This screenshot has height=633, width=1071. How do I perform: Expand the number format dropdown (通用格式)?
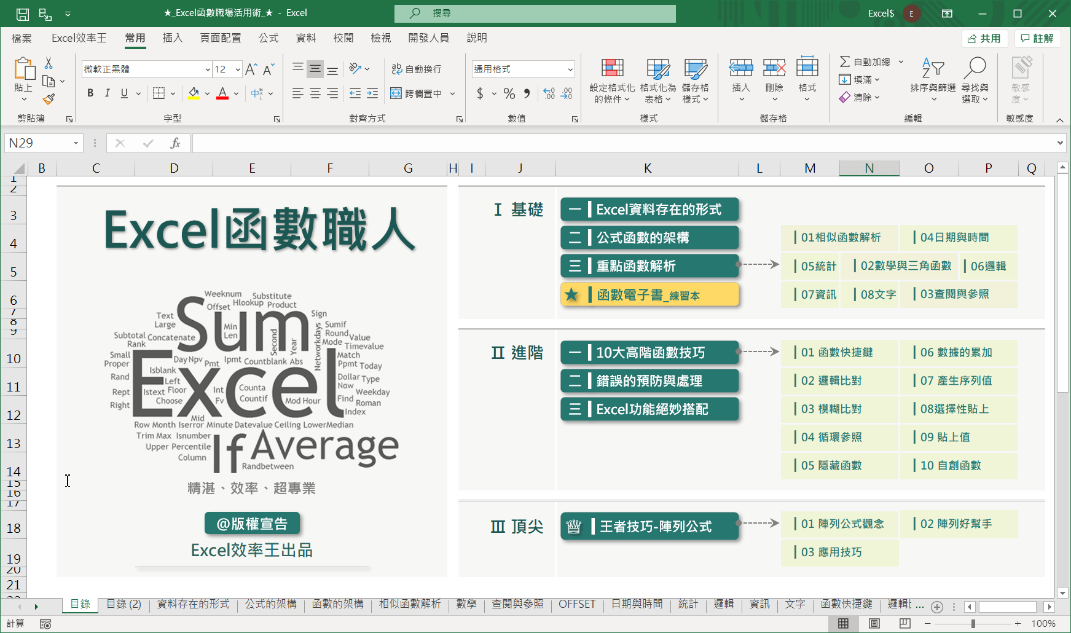click(x=570, y=69)
